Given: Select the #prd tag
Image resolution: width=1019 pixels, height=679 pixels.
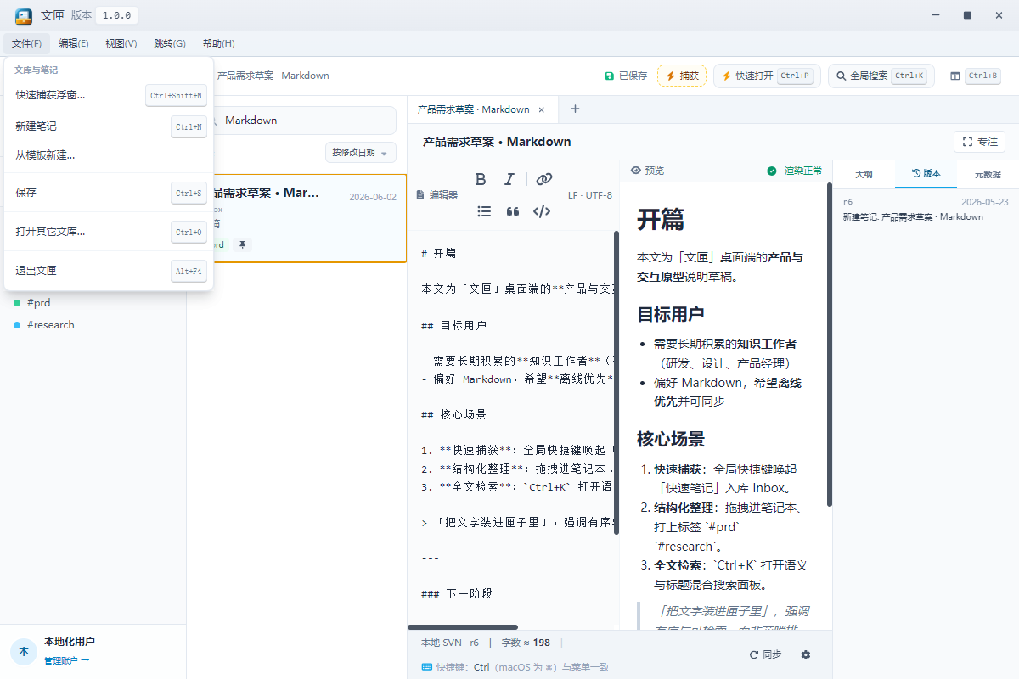Looking at the screenshot, I should pyautogui.click(x=39, y=302).
